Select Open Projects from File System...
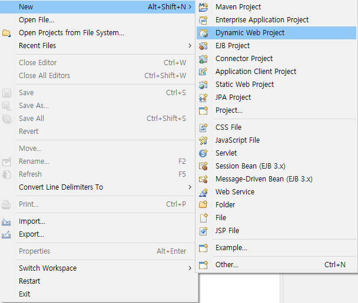Viewport: 358px width, 303px height. (98, 33)
